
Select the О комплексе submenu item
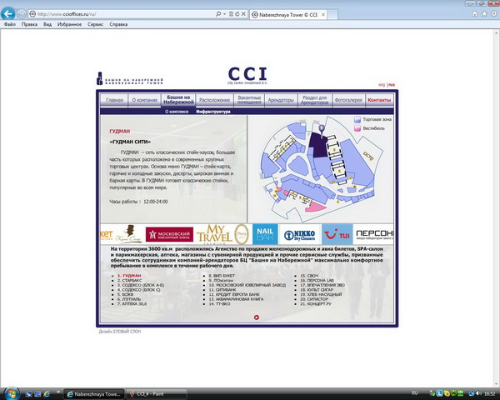point(177,112)
